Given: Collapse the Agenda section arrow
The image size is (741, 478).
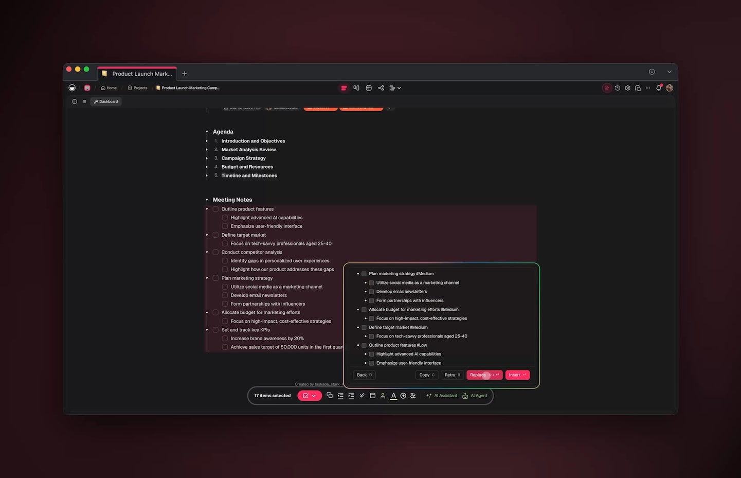Looking at the screenshot, I should point(207,132).
